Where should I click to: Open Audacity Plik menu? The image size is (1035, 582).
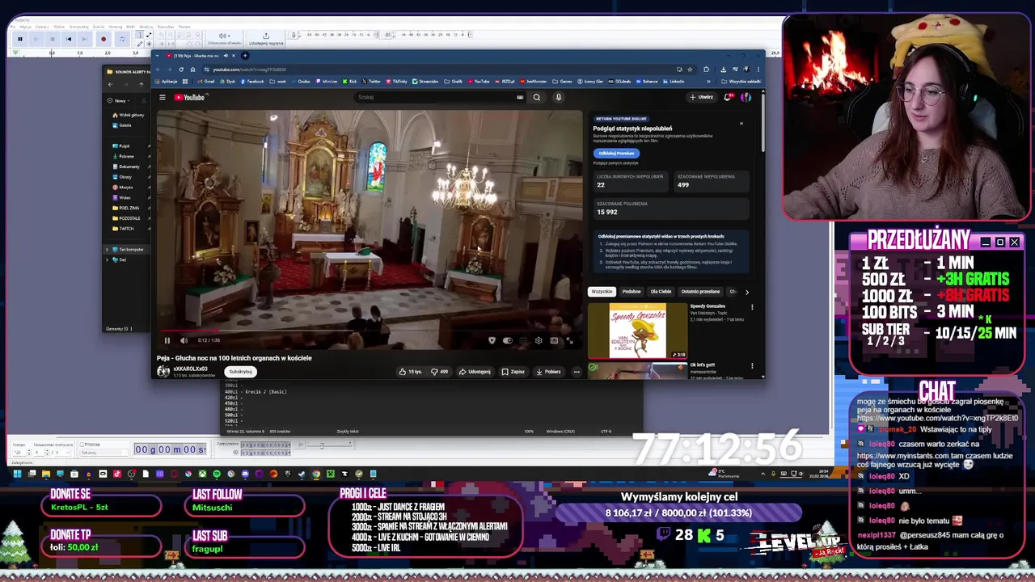click(12, 27)
